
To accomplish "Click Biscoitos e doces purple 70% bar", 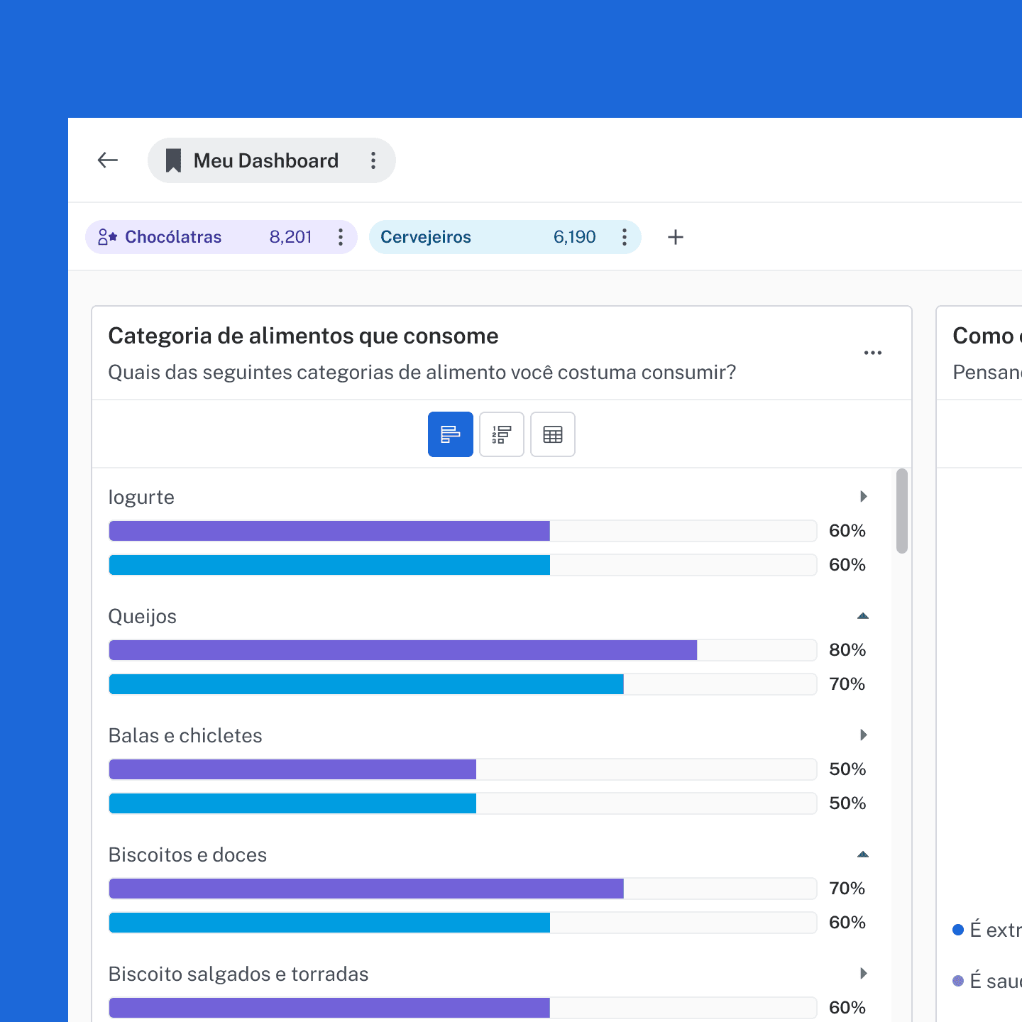I will coord(366,889).
